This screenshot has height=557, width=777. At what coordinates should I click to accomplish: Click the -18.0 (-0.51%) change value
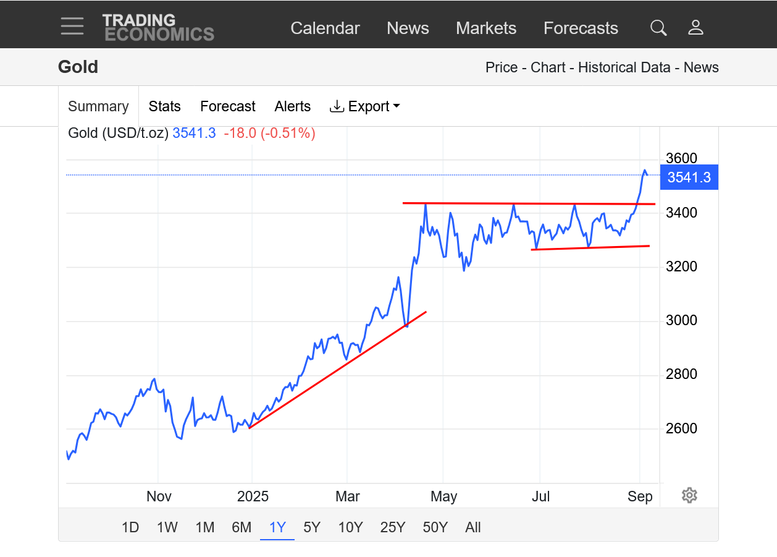[x=269, y=133]
